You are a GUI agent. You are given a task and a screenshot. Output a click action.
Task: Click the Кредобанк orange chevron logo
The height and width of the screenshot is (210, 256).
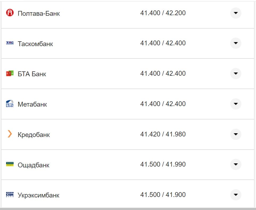(10, 134)
